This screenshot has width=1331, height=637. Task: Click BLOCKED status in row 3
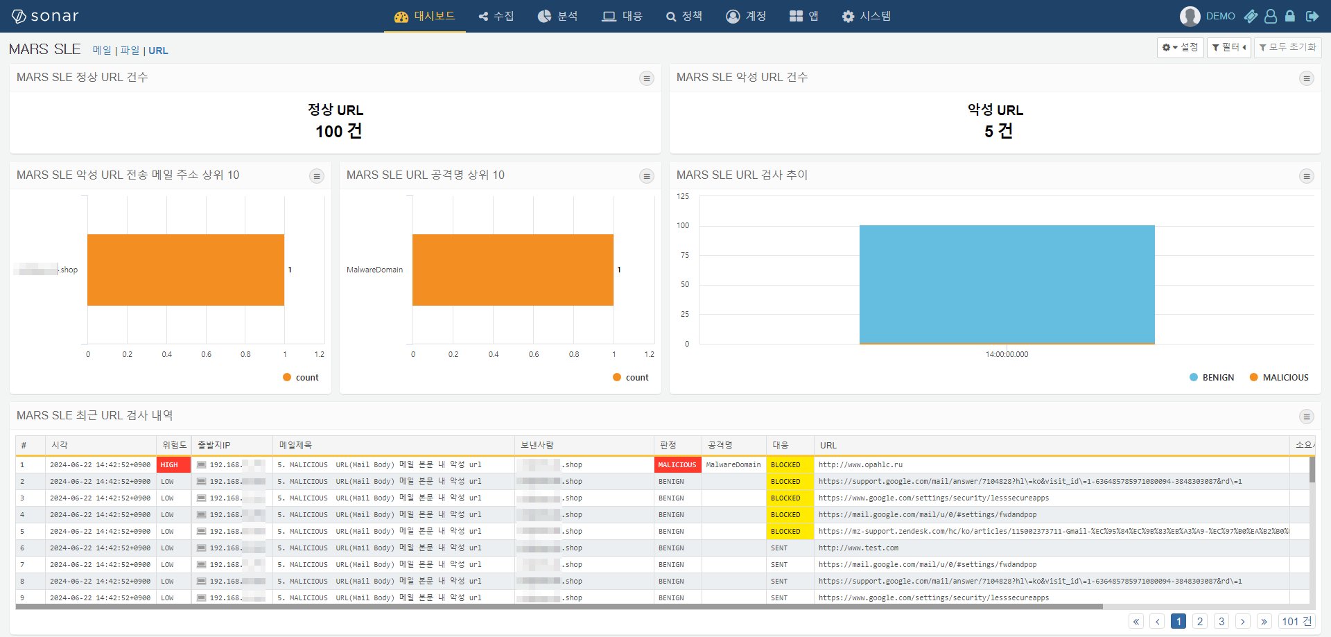point(790,498)
